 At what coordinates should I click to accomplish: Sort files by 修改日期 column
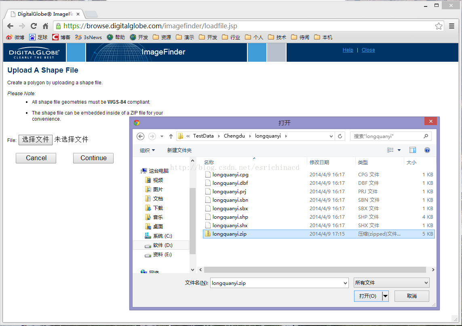[331, 163]
